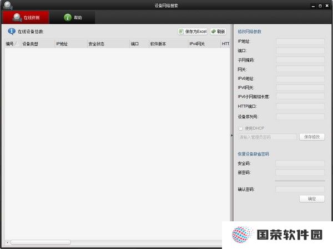The height and width of the screenshot is (249, 333).
Task: Click the left scroll arrow under device table
Action: [x=7, y=242]
